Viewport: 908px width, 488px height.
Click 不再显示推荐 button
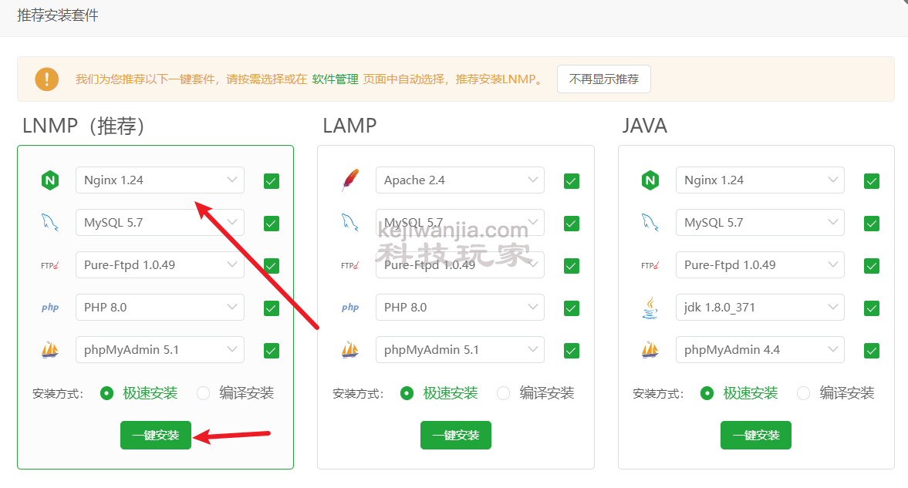(x=604, y=79)
